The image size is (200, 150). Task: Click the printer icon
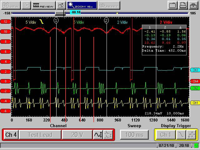click(183, 5)
